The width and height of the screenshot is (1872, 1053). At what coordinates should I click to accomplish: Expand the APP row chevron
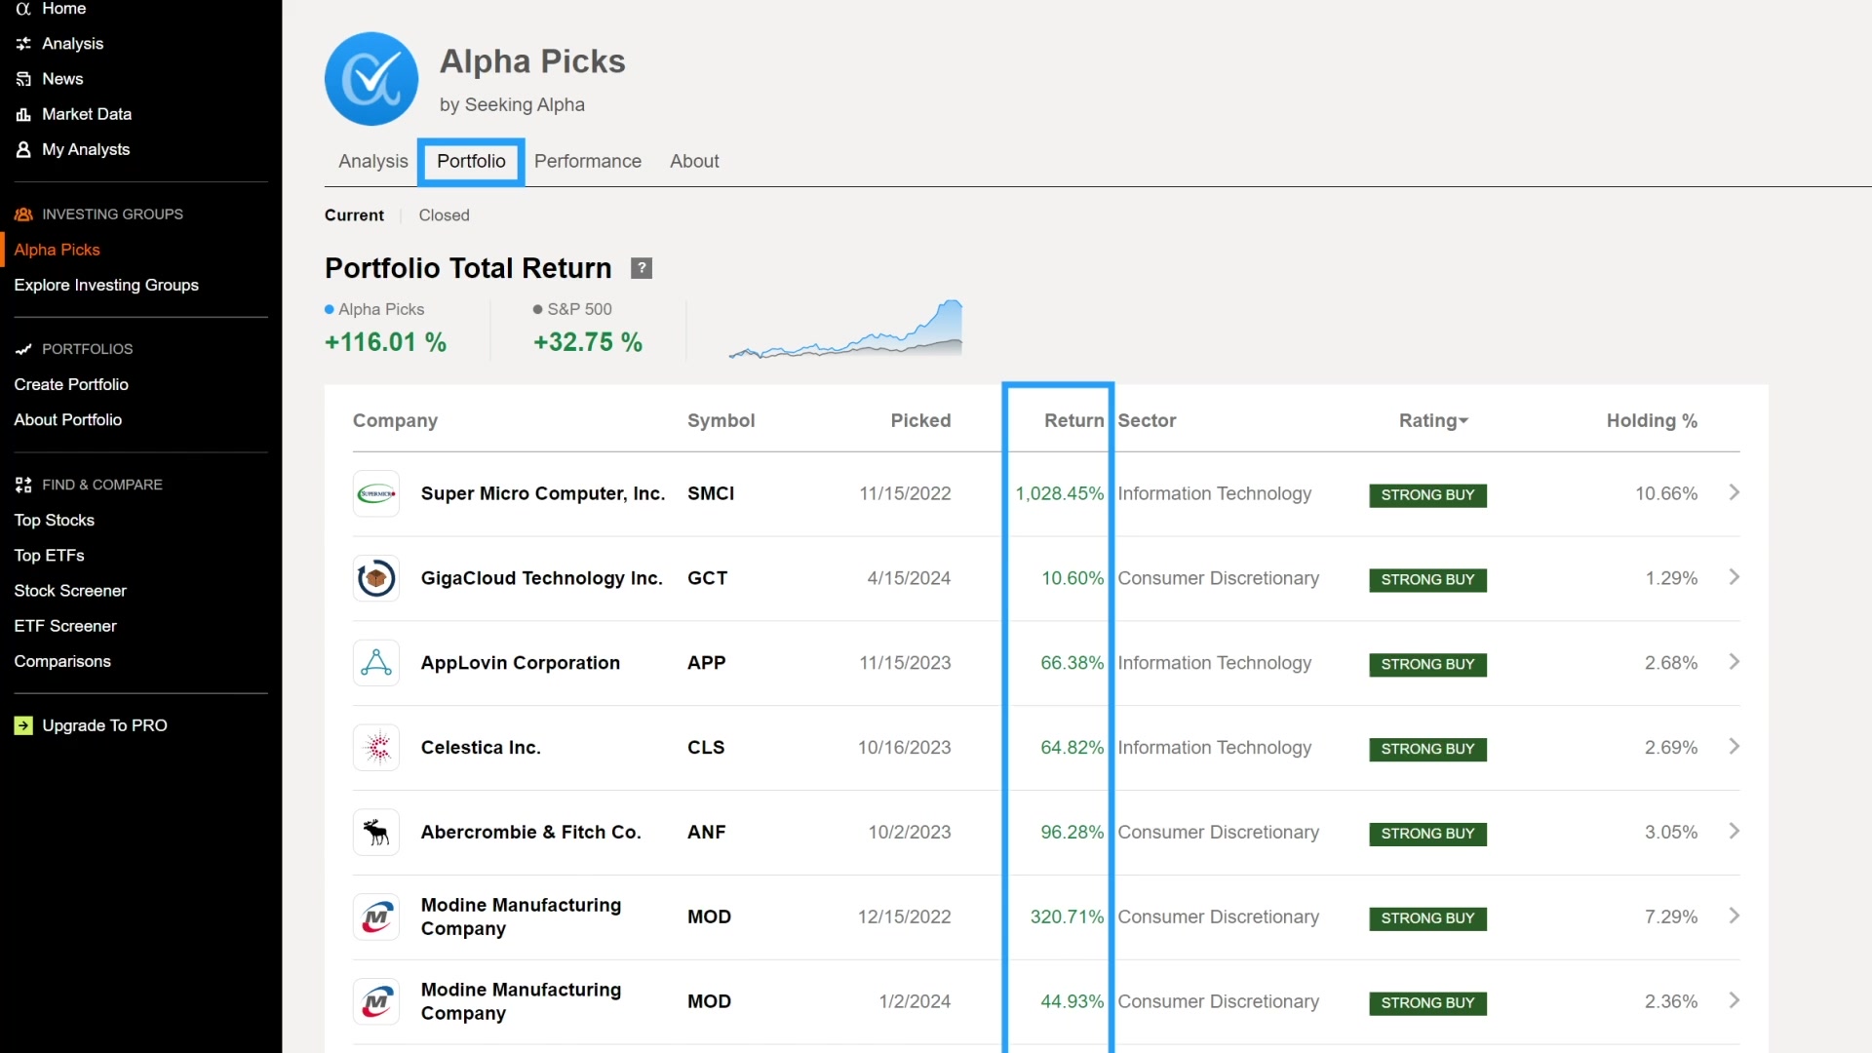(x=1734, y=662)
